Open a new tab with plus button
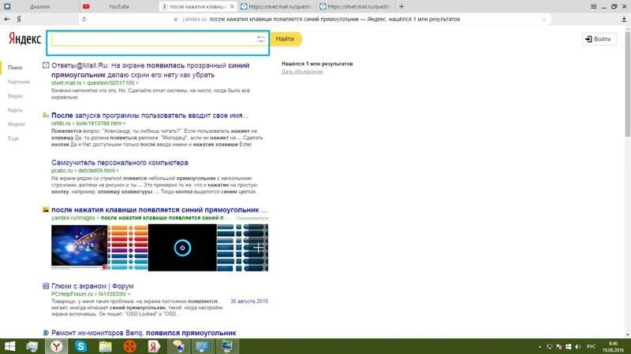The height and width of the screenshot is (354, 631). pos(401,6)
